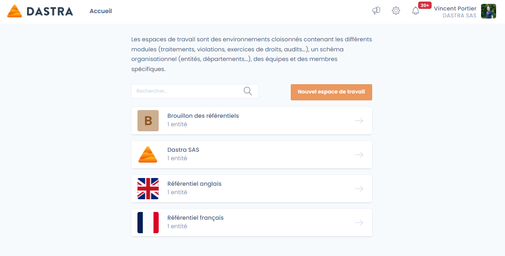Screen dimensions: 505x256
Task: Select the Référentiel français workspace title
Action: pos(195,218)
